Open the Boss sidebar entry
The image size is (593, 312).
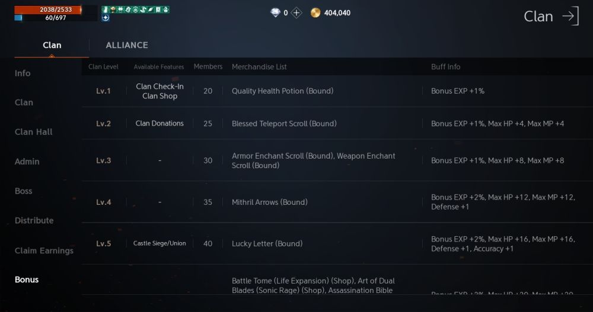pyautogui.click(x=24, y=191)
